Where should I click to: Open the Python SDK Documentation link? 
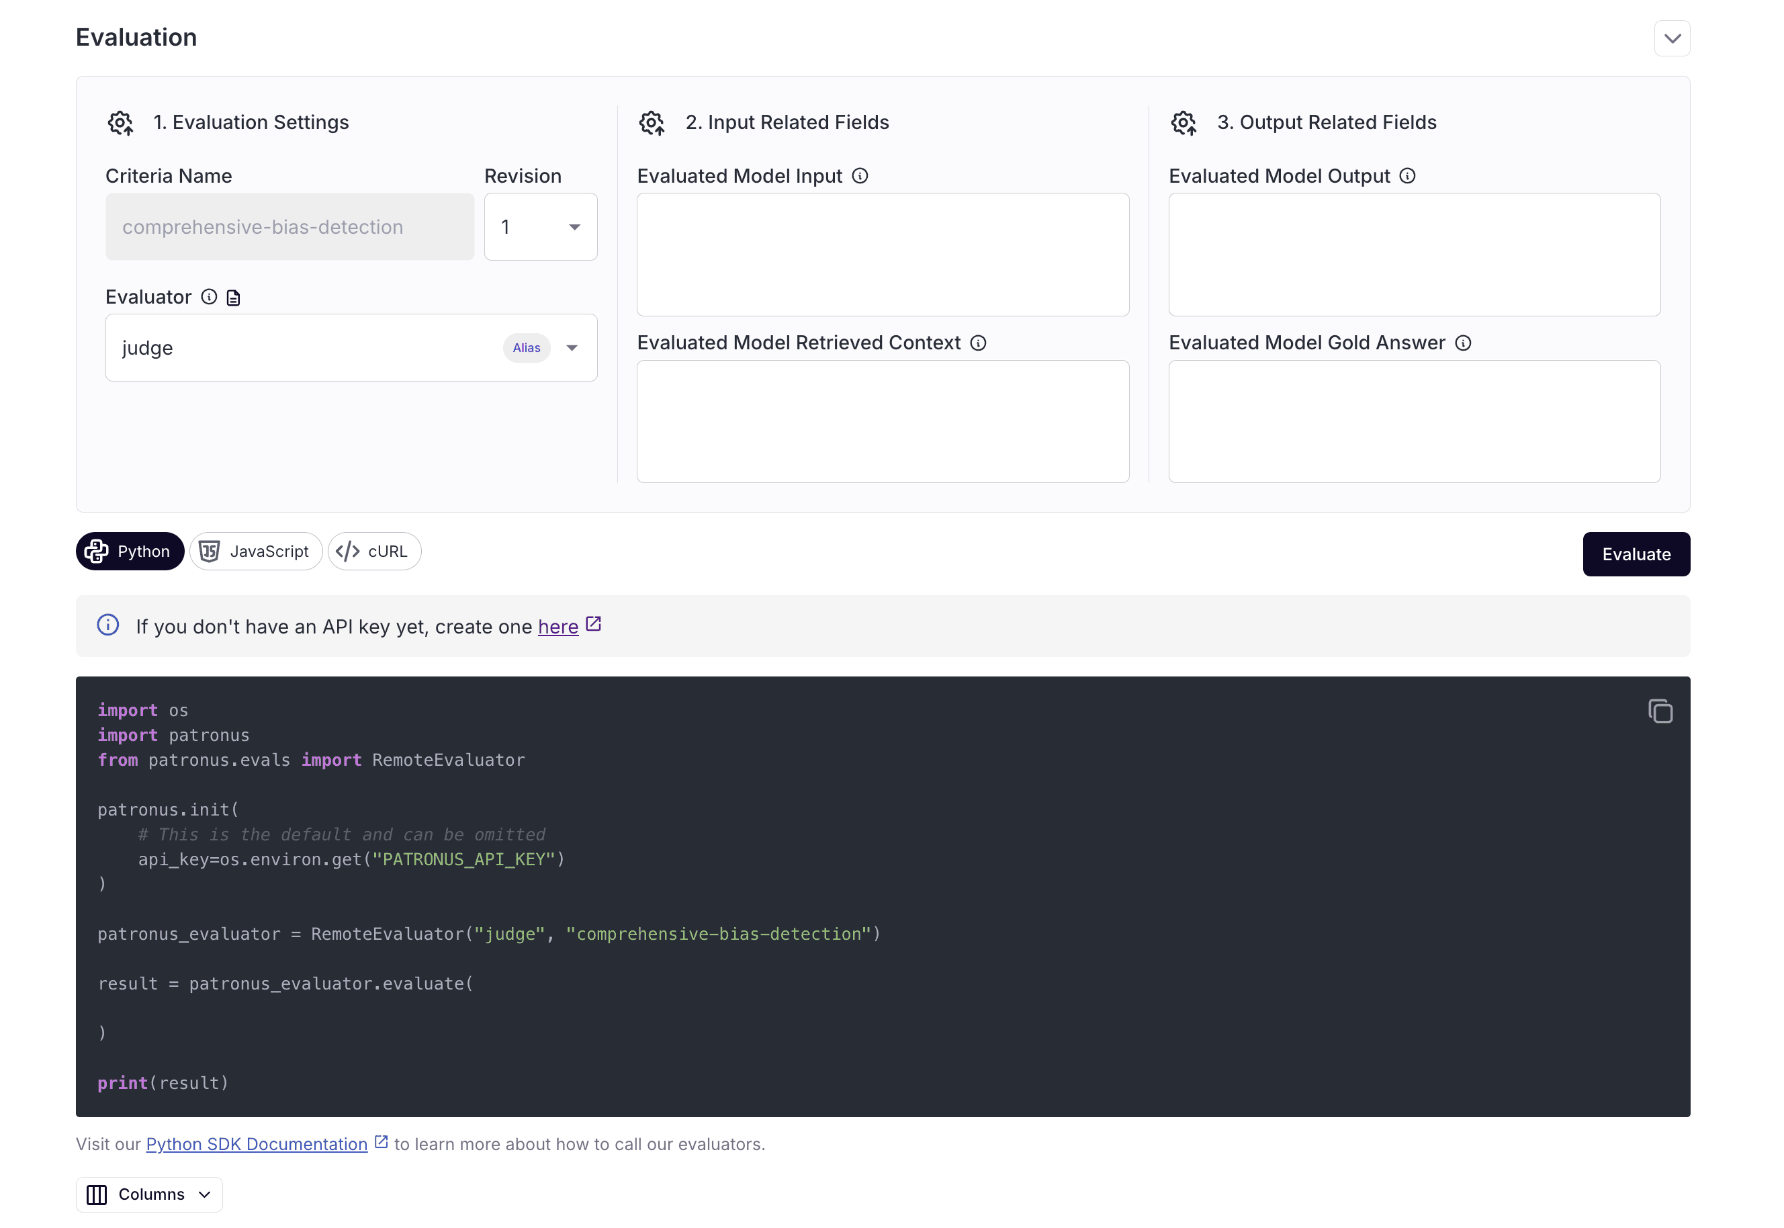(256, 1144)
